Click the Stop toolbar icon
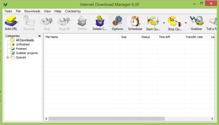Screen dimensions: 219x125 click(46, 22)
